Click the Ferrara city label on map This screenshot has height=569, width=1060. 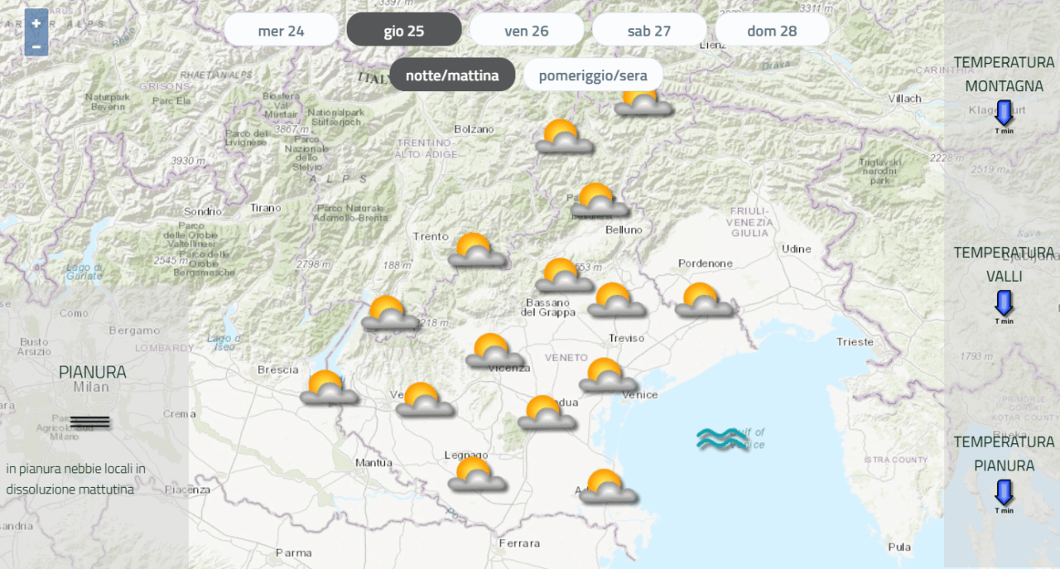coord(519,543)
